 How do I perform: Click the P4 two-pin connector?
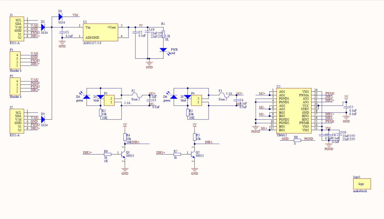196,100
